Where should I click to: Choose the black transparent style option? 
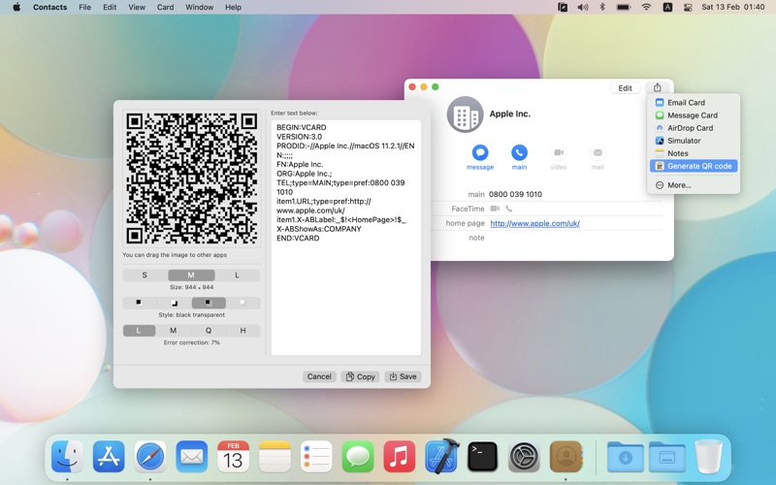[x=209, y=303]
